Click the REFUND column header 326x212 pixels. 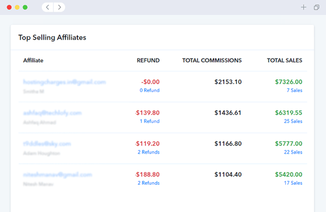148,60
